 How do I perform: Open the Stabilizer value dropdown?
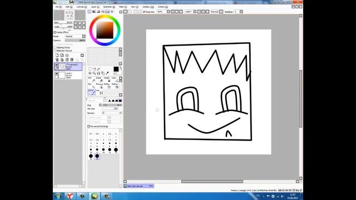click(x=241, y=12)
